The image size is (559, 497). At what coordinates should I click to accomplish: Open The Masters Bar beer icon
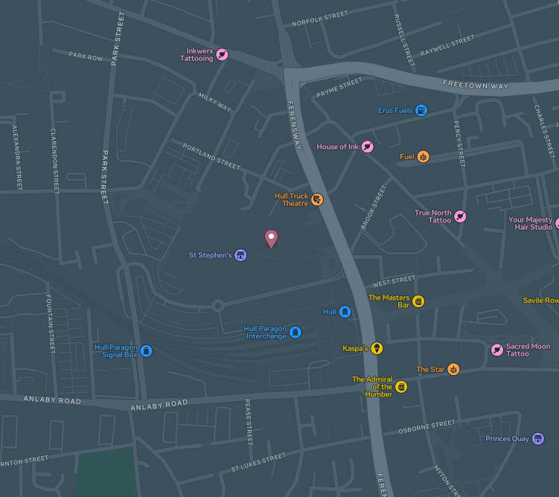point(418,301)
